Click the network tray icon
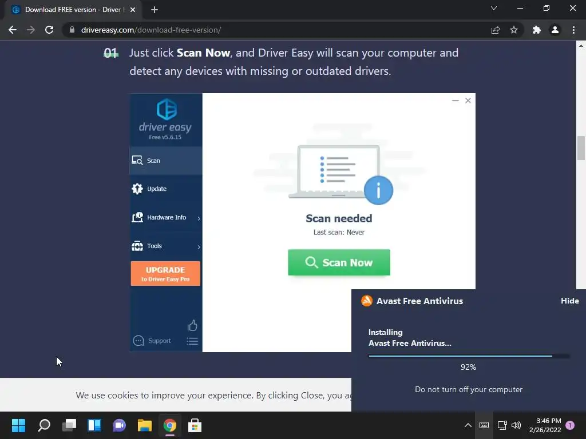The height and width of the screenshot is (439, 586). [x=502, y=425]
